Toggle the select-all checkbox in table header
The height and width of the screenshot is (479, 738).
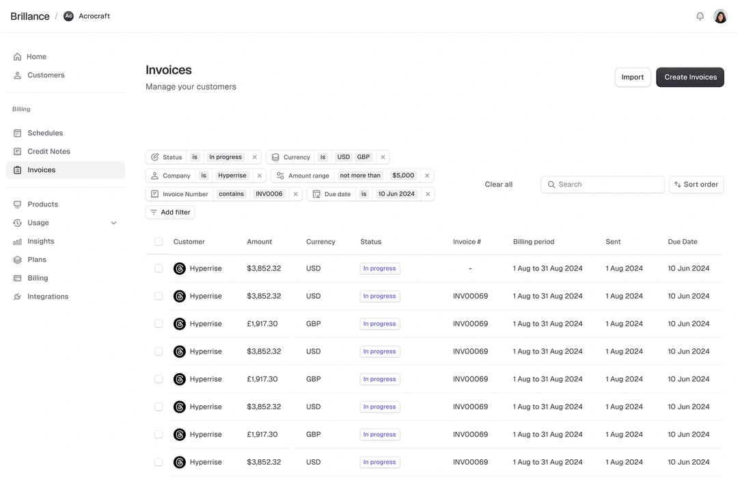pyautogui.click(x=159, y=242)
